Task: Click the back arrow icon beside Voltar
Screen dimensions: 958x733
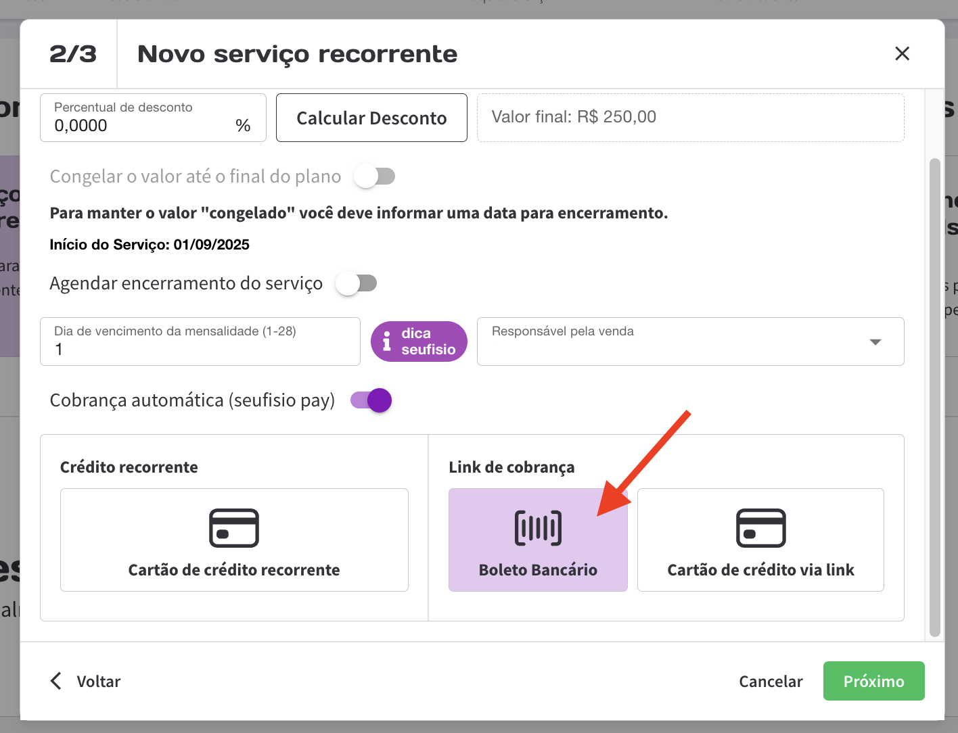Action: (56, 681)
